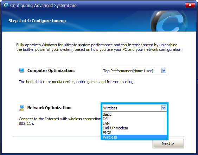Viewport: 198px width, 155px height.
Task: Open the Computer Optimization dropdown arrow
Action: tap(164, 70)
